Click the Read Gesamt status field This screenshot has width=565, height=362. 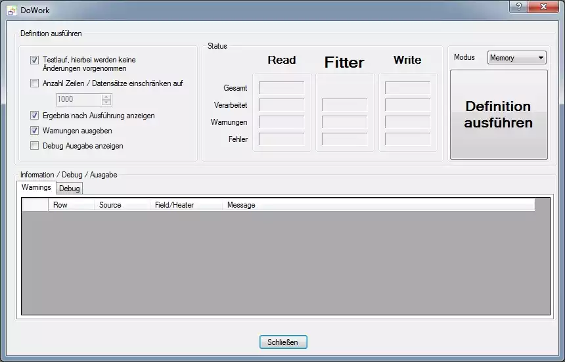[x=281, y=88]
